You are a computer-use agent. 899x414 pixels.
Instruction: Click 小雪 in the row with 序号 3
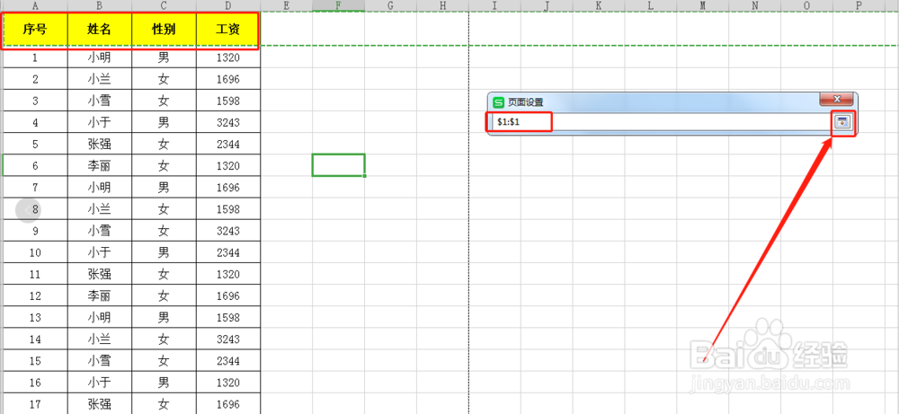[x=99, y=101]
